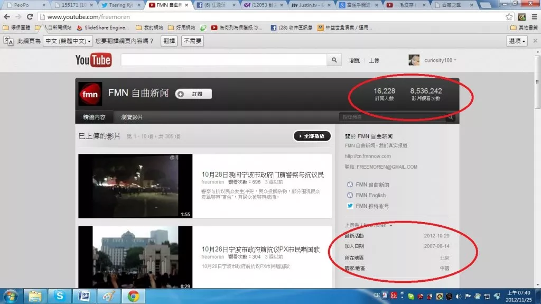Viewport: 541px width, 304px height.
Task: Click the 翻譯 translate button
Action: [x=169, y=41]
